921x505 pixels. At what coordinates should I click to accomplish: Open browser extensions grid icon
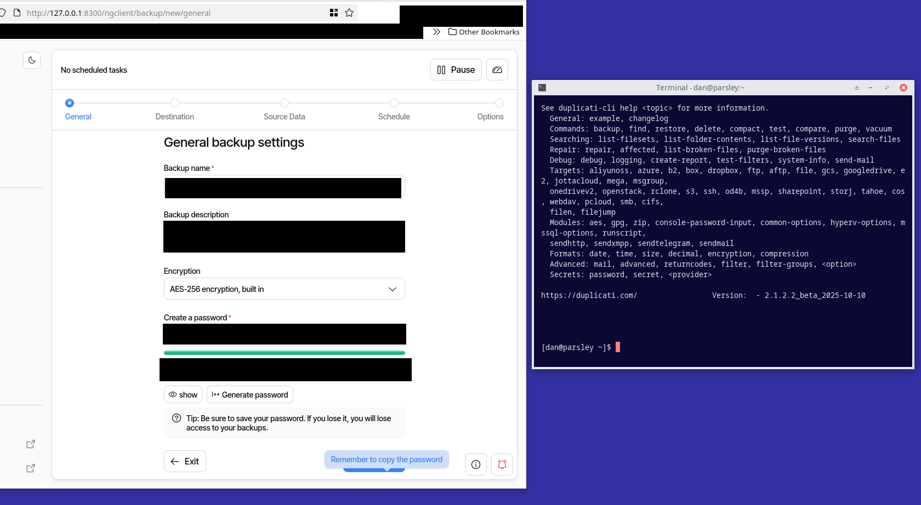[334, 13]
